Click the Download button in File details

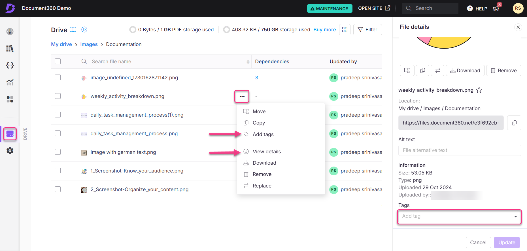point(465,70)
